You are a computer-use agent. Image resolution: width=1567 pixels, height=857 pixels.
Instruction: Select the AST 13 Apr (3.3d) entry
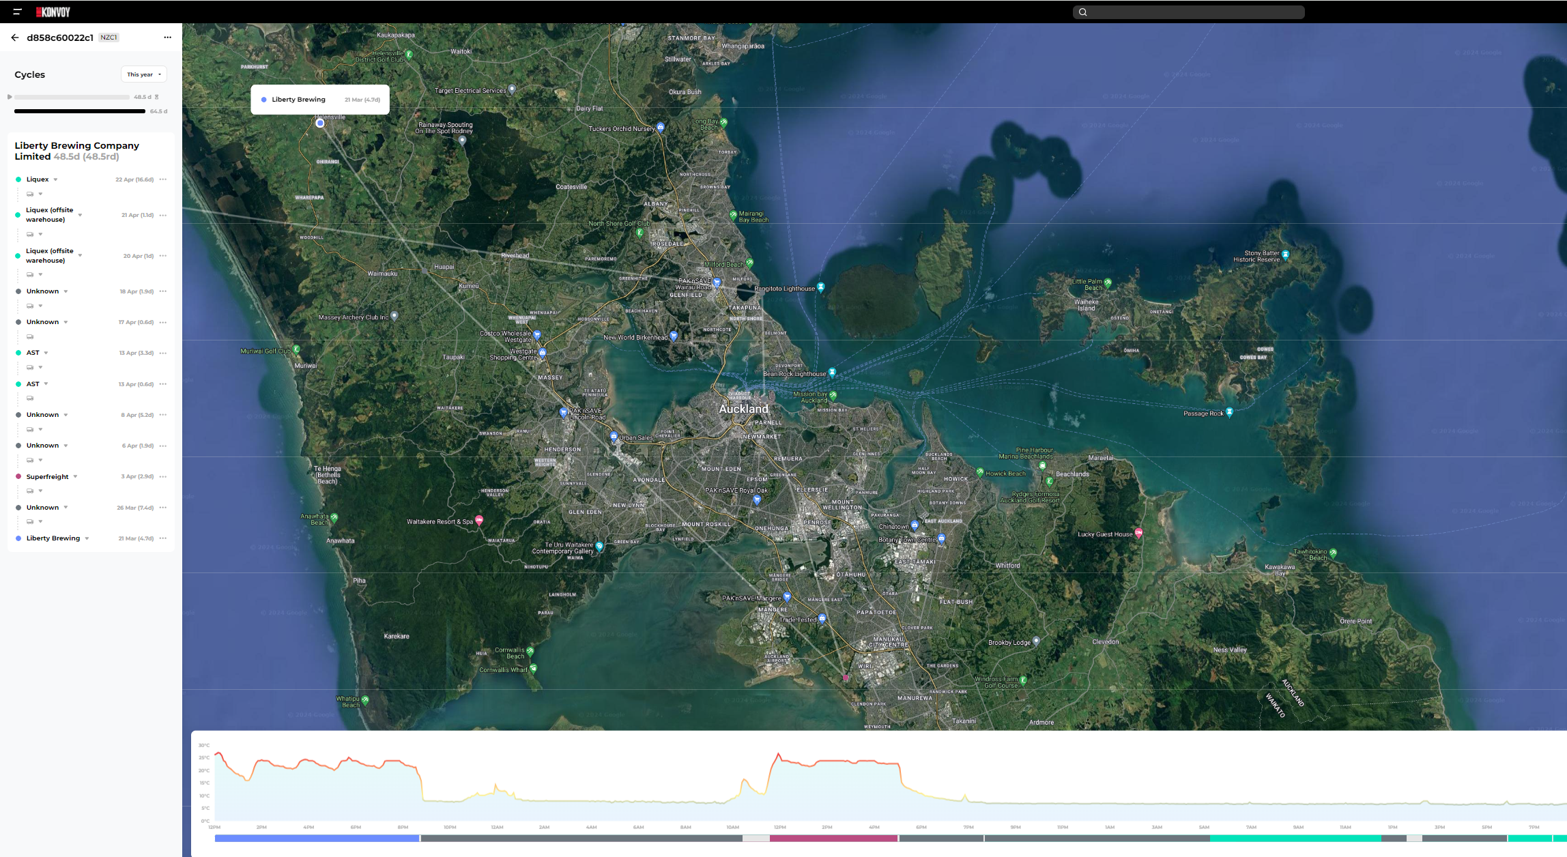(x=33, y=353)
